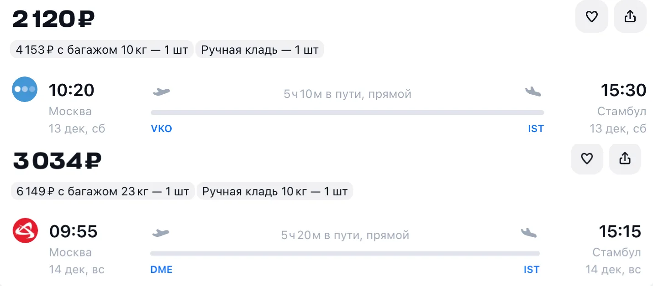Share the 3034₽ flight offer

[625, 158]
